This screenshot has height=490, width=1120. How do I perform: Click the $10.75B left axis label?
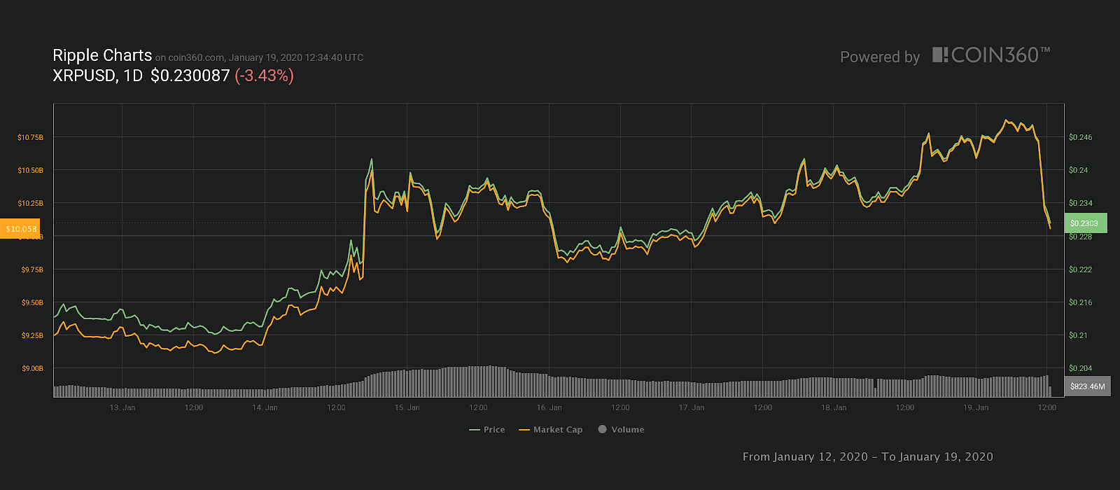(x=30, y=138)
